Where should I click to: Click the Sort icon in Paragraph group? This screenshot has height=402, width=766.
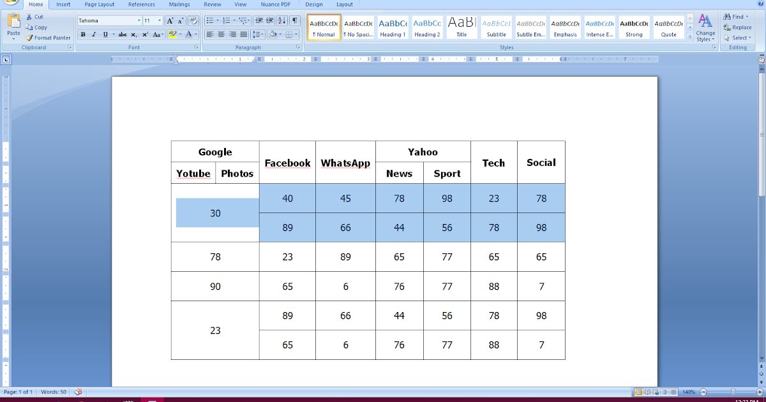pos(283,21)
